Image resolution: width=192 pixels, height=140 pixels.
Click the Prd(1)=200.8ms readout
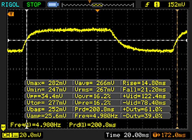click(93, 124)
